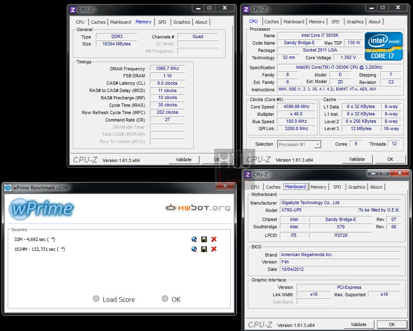This screenshot has height=331, width=413.
Task: Close the wPrime Benchmark window
Action: [225, 185]
